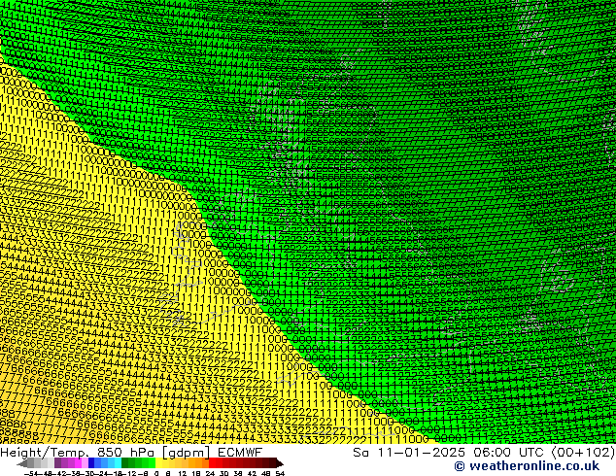Click the dark green swatch above legend value -18
Image resolution: width=616 pixels, height=476 pixels.
pos(125,462)
